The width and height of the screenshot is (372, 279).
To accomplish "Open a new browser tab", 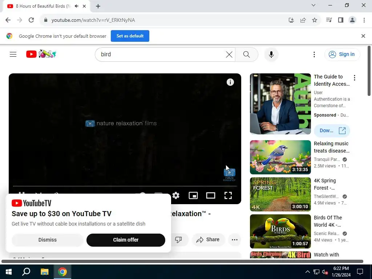I will coord(98,6).
